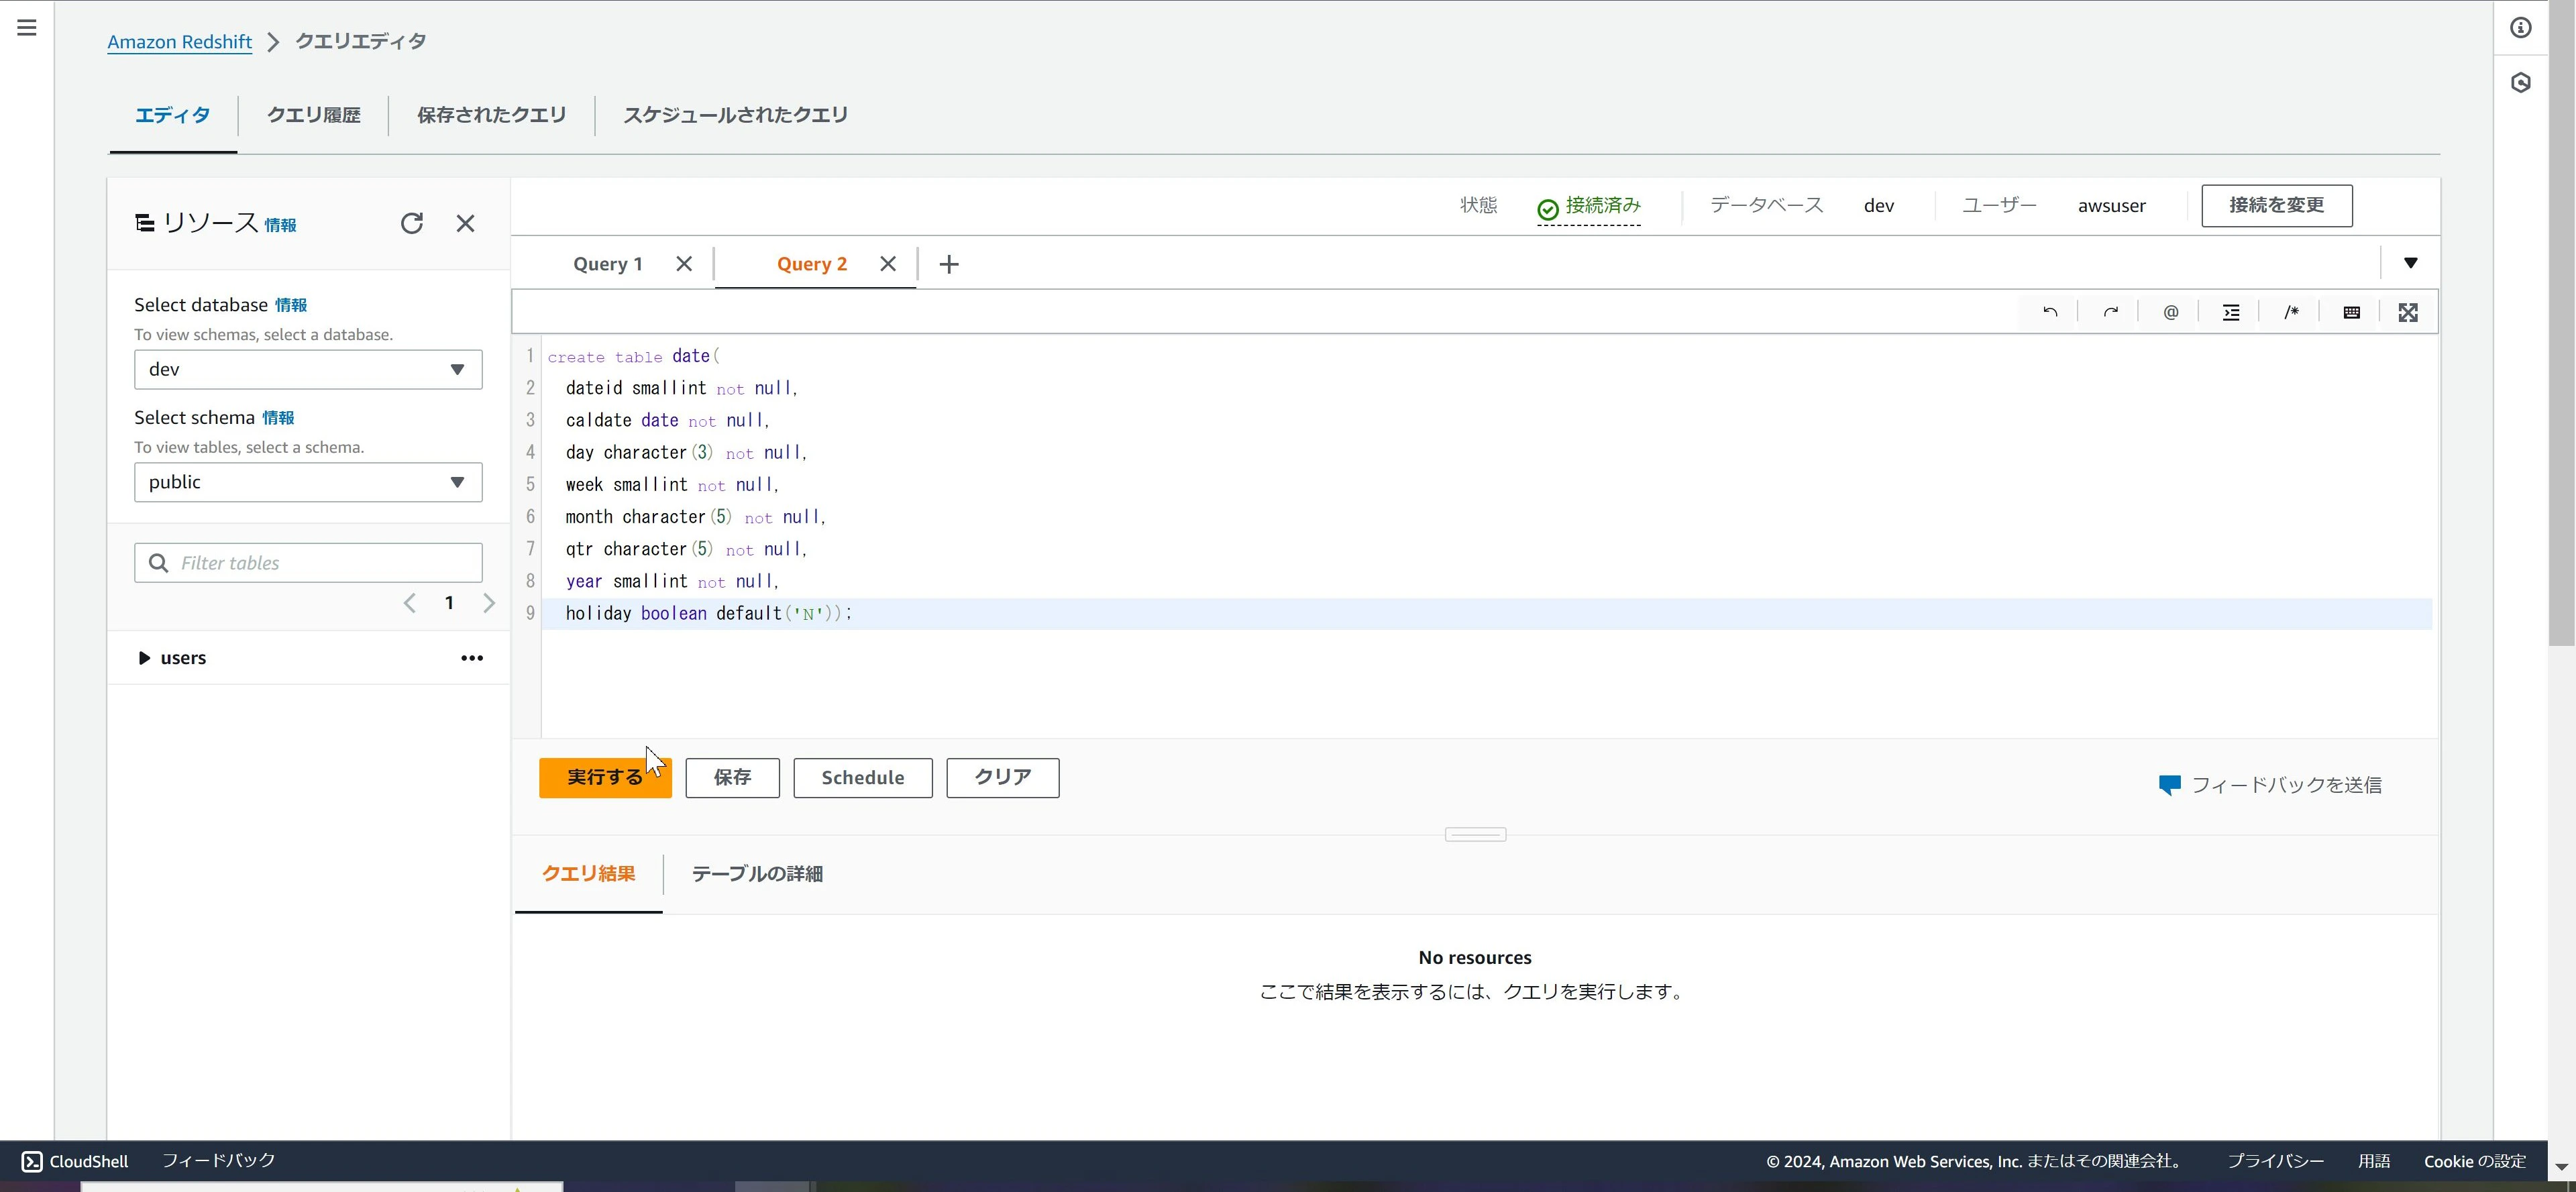Open the users table options menu
This screenshot has height=1192, width=2576.
click(x=472, y=658)
